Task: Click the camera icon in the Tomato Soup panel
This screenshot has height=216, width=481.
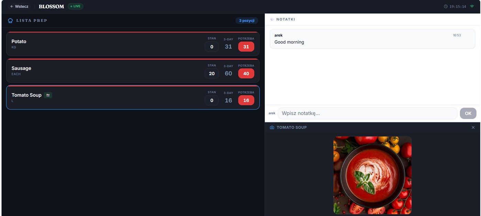Action: (x=272, y=127)
